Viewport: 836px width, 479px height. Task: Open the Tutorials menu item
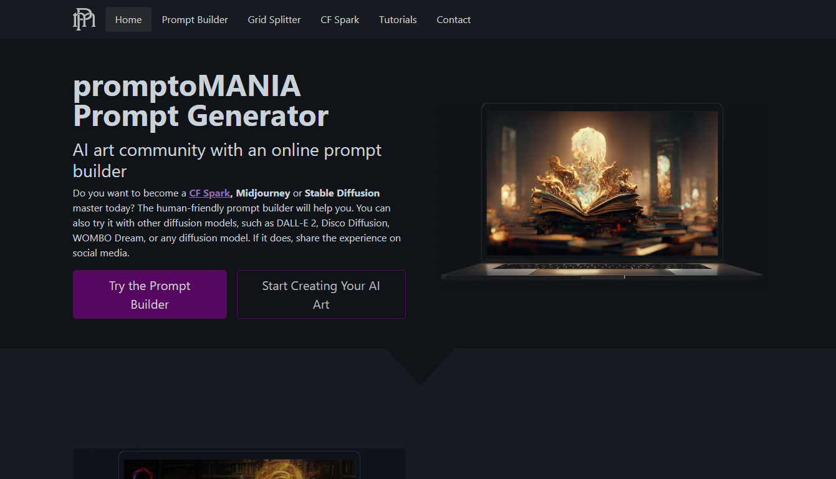pos(398,19)
